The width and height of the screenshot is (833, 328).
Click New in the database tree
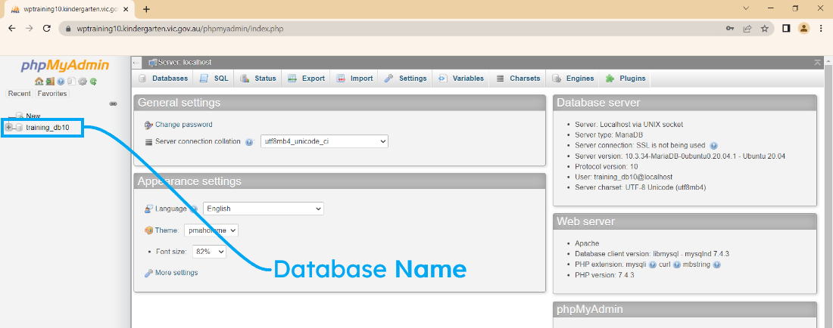pyautogui.click(x=33, y=116)
